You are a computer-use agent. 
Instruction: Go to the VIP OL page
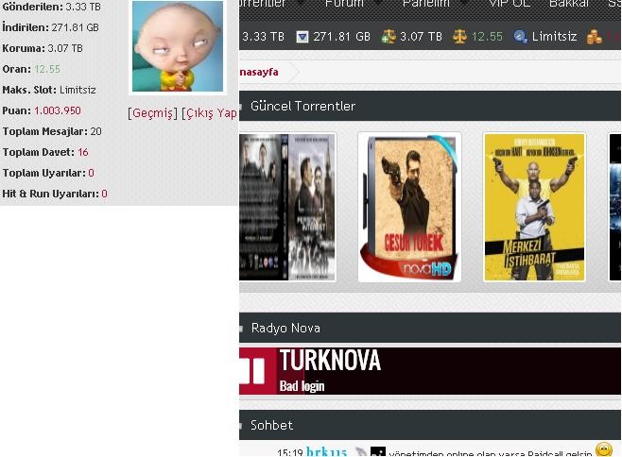point(510,4)
